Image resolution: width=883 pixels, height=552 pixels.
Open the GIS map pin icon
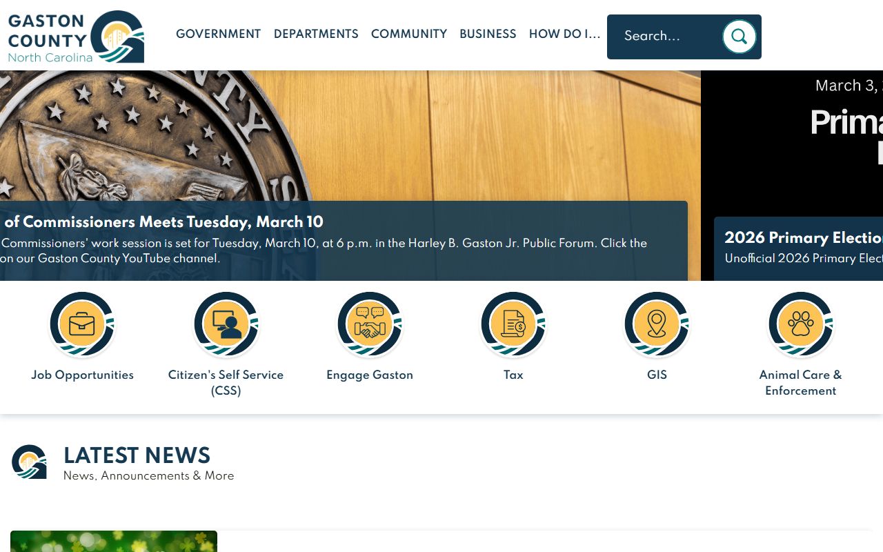tap(657, 324)
